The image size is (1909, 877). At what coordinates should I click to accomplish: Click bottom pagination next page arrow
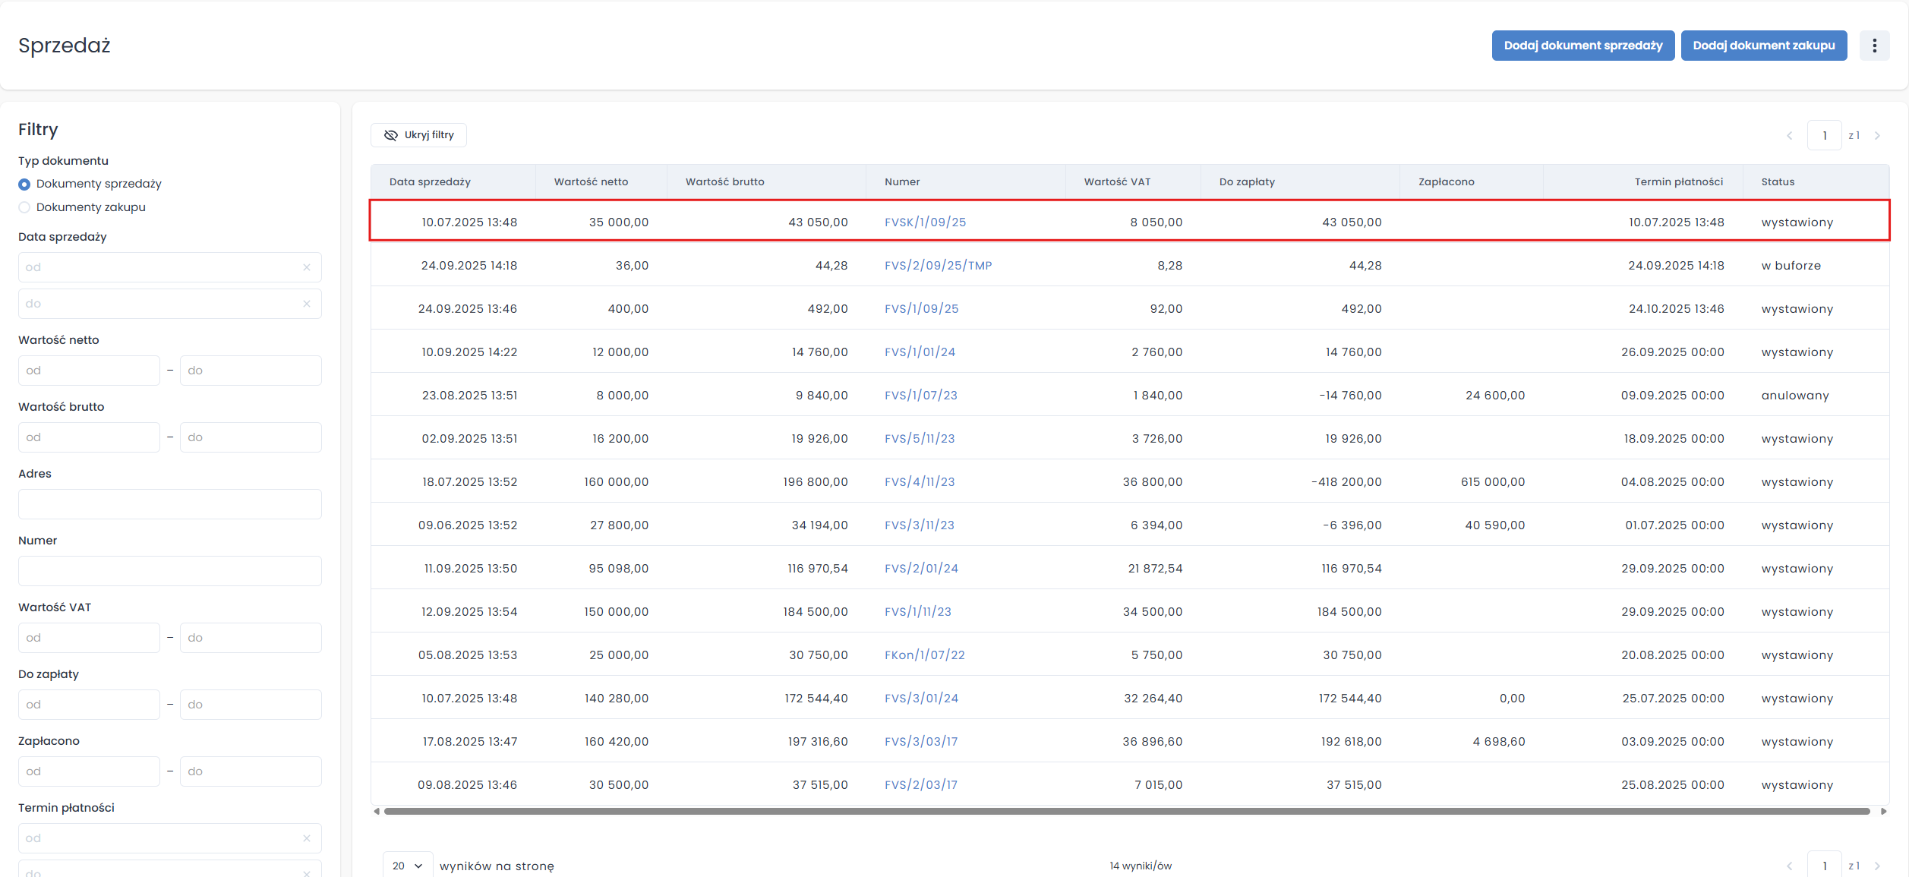click(1877, 866)
